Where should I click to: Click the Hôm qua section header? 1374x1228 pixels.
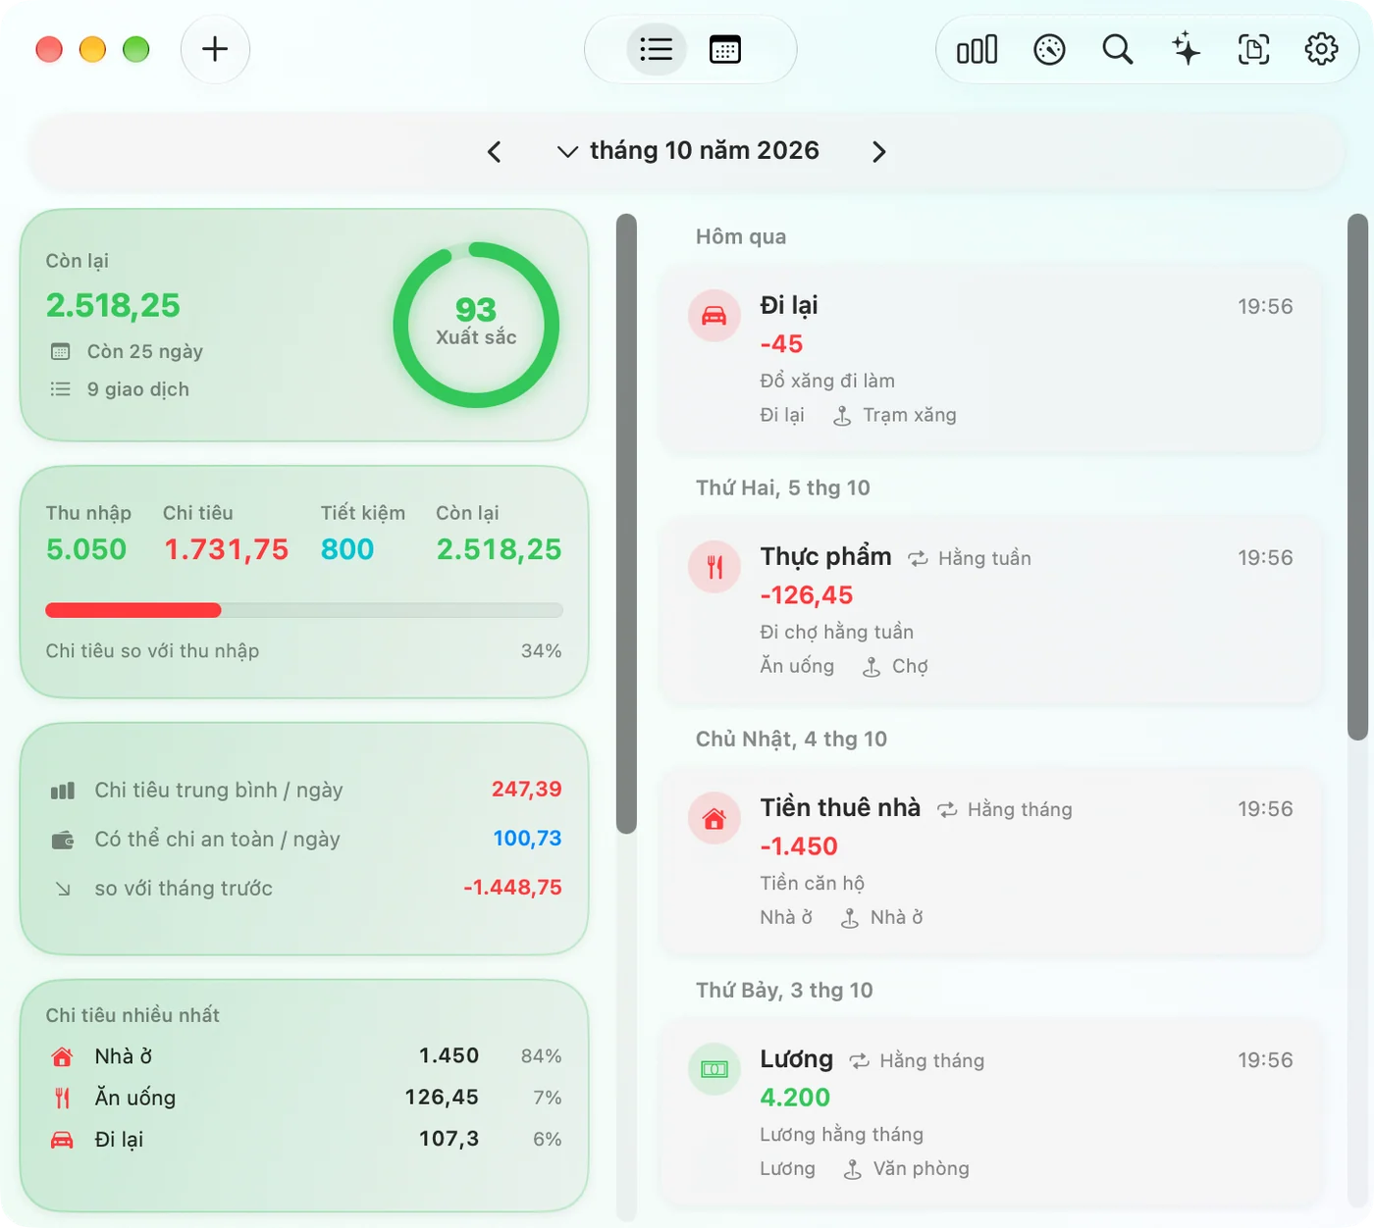tap(741, 236)
